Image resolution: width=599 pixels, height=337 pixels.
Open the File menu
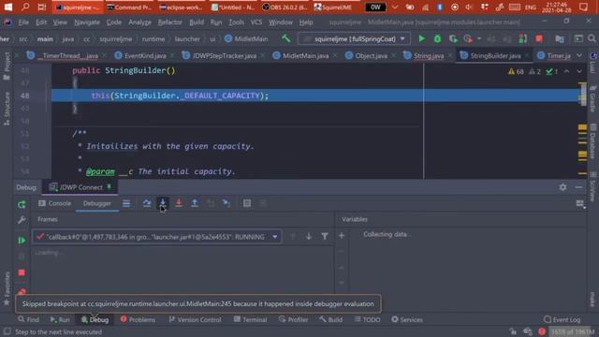[x=23, y=22]
